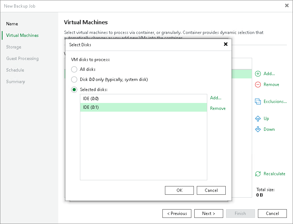Screen dimensions: 293x224
Task: Click the Down label
Action: (269, 129)
